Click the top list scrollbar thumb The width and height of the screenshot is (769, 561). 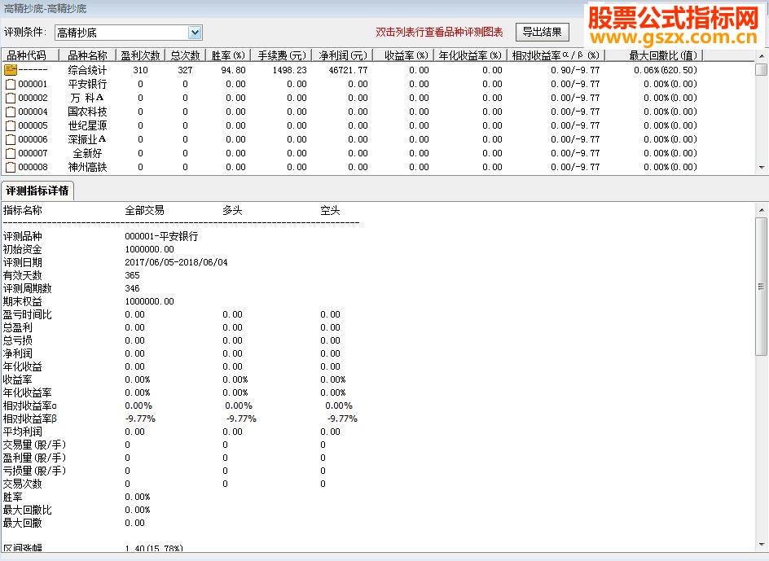(761, 70)
